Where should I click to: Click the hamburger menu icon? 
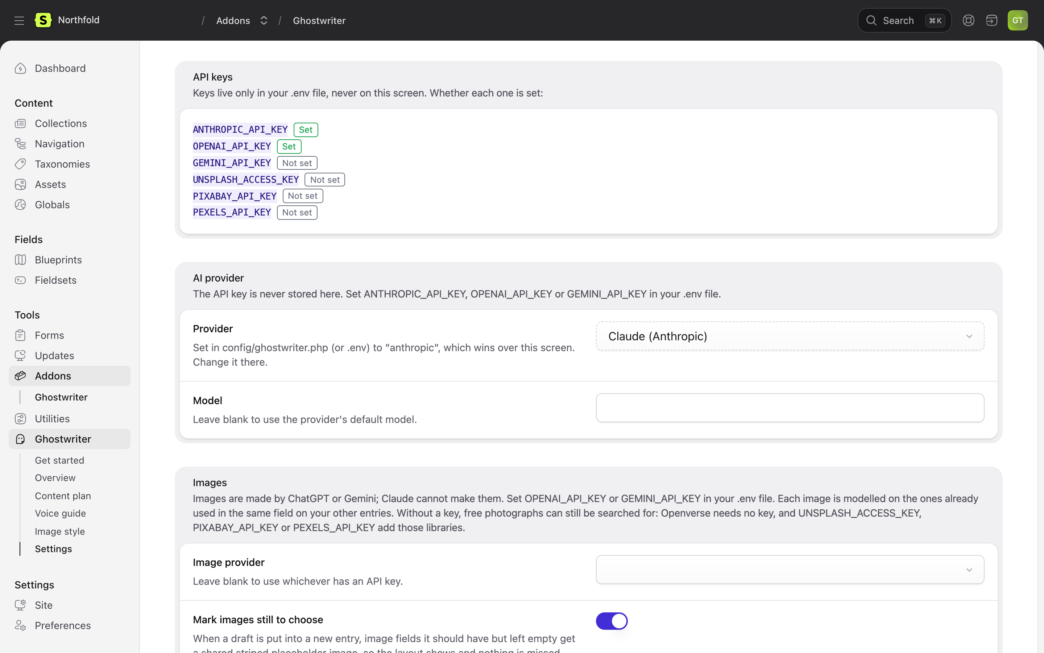click(19, 20)
